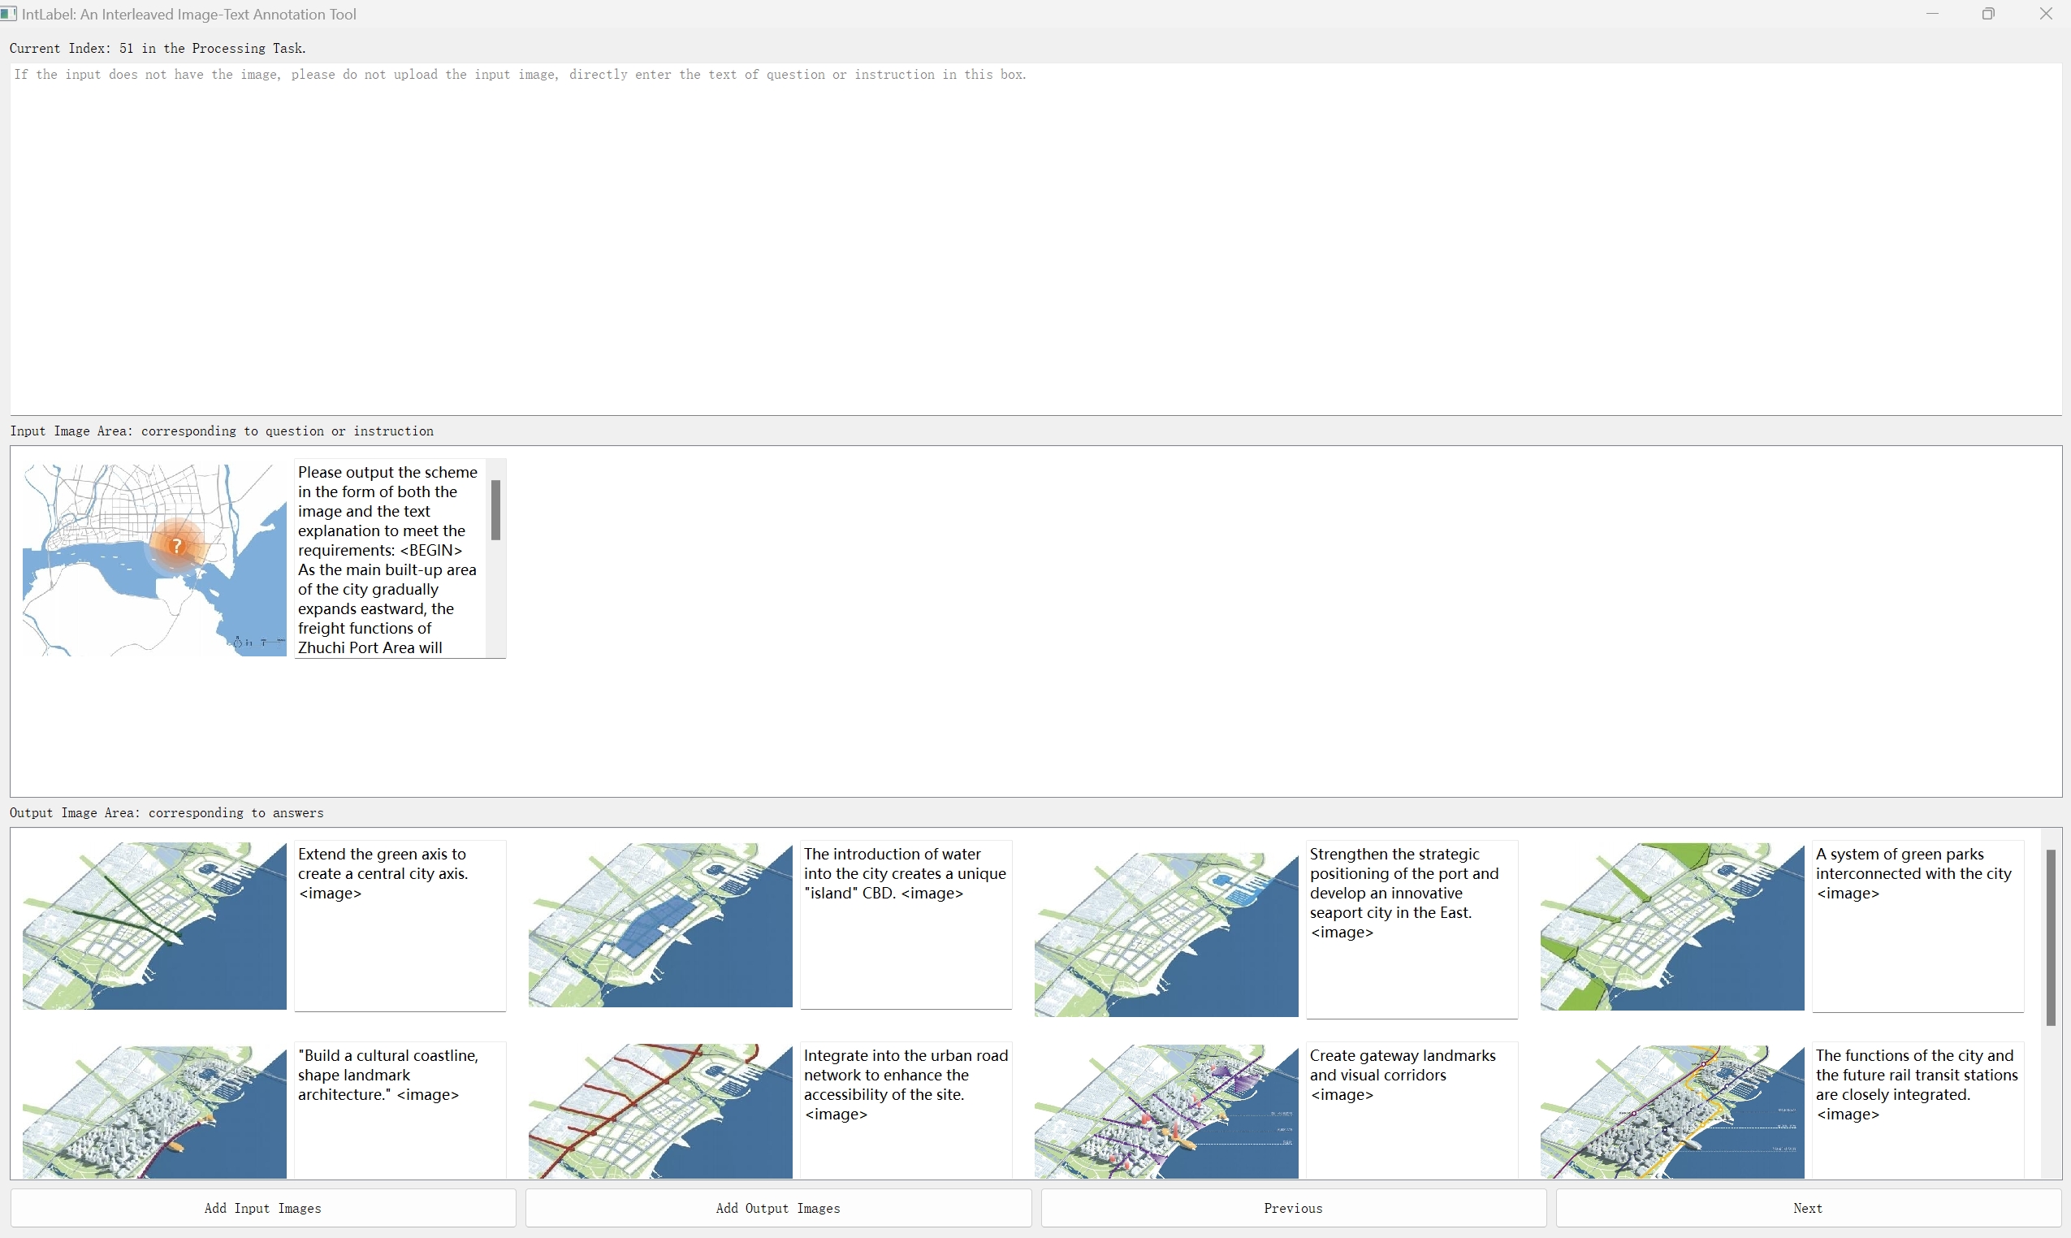Click the 'Create gateway landmarks' text box
The image size is (2071, 1238).
(x=1412, y=1110)
